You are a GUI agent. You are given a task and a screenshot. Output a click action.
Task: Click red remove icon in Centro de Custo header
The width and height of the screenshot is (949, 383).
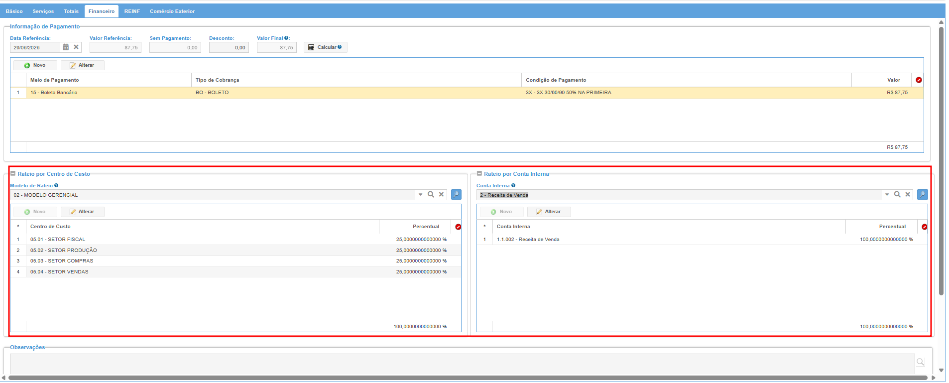coord(458,227)
